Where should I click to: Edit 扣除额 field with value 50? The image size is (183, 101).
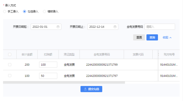(x=48, y=76)
